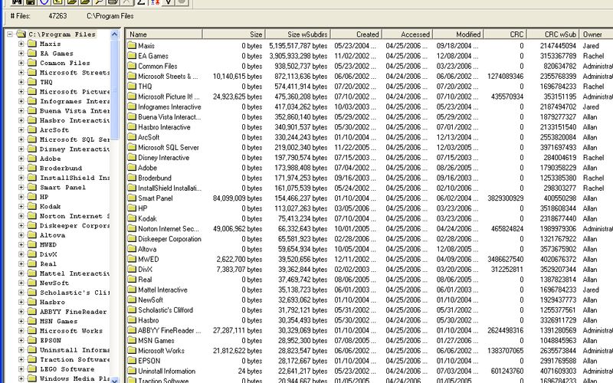Viewport: 613px width, 383px height.
Task: Expand the DivX tree node
Action: pyautogui.click(x=21, y=254)
